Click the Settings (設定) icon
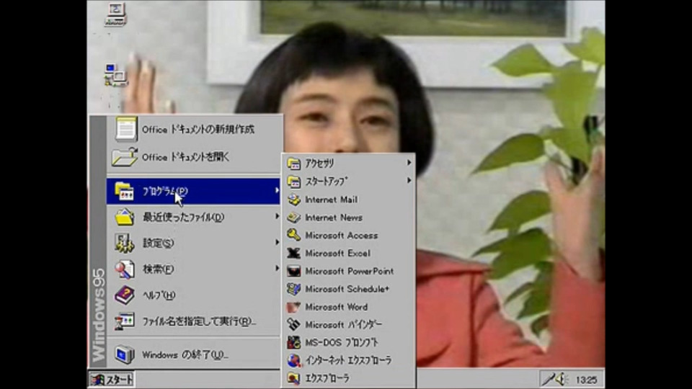Screen dimensions: 692x389 pyautogui.click(x=125, y=243)
